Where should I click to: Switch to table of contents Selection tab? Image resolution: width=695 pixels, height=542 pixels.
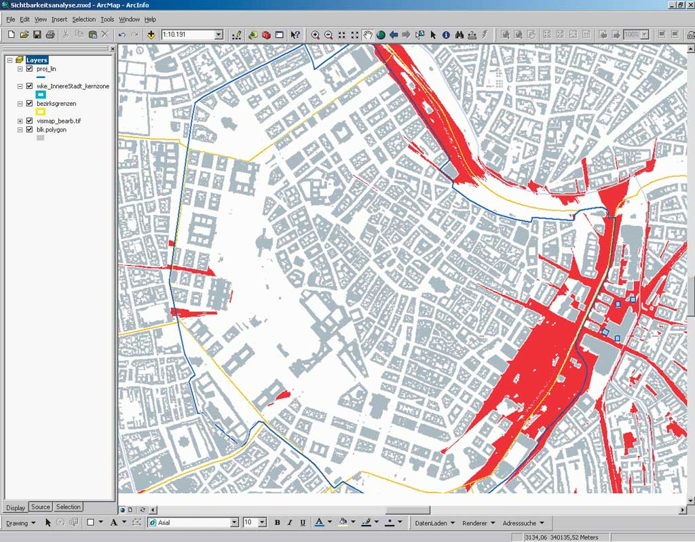(x=69, y=507)
